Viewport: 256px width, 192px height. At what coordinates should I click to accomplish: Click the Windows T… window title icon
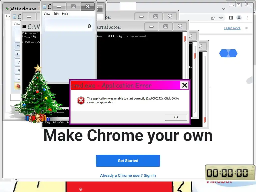coord(7,9)
